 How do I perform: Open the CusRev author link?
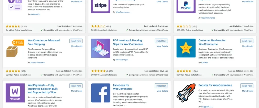[204, 62]
